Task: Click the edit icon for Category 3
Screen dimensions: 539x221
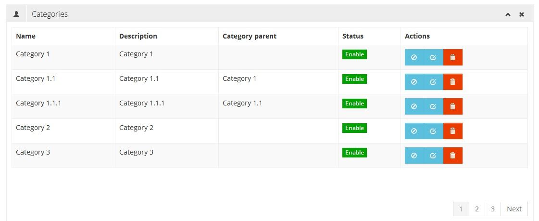Action: (433, 156)
